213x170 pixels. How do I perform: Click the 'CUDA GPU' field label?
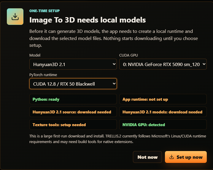click(128, 55)
